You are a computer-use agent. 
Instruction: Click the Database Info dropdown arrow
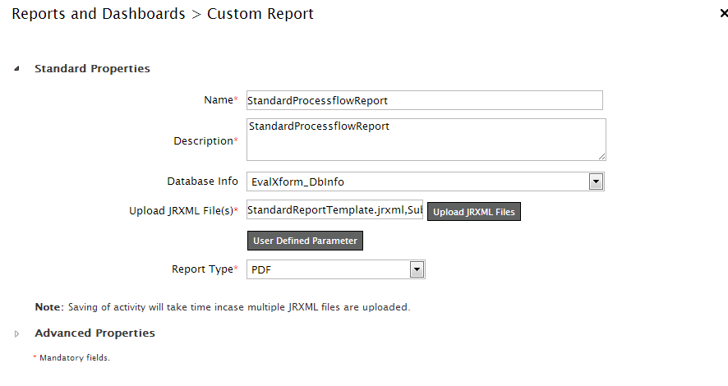[597, 182]
